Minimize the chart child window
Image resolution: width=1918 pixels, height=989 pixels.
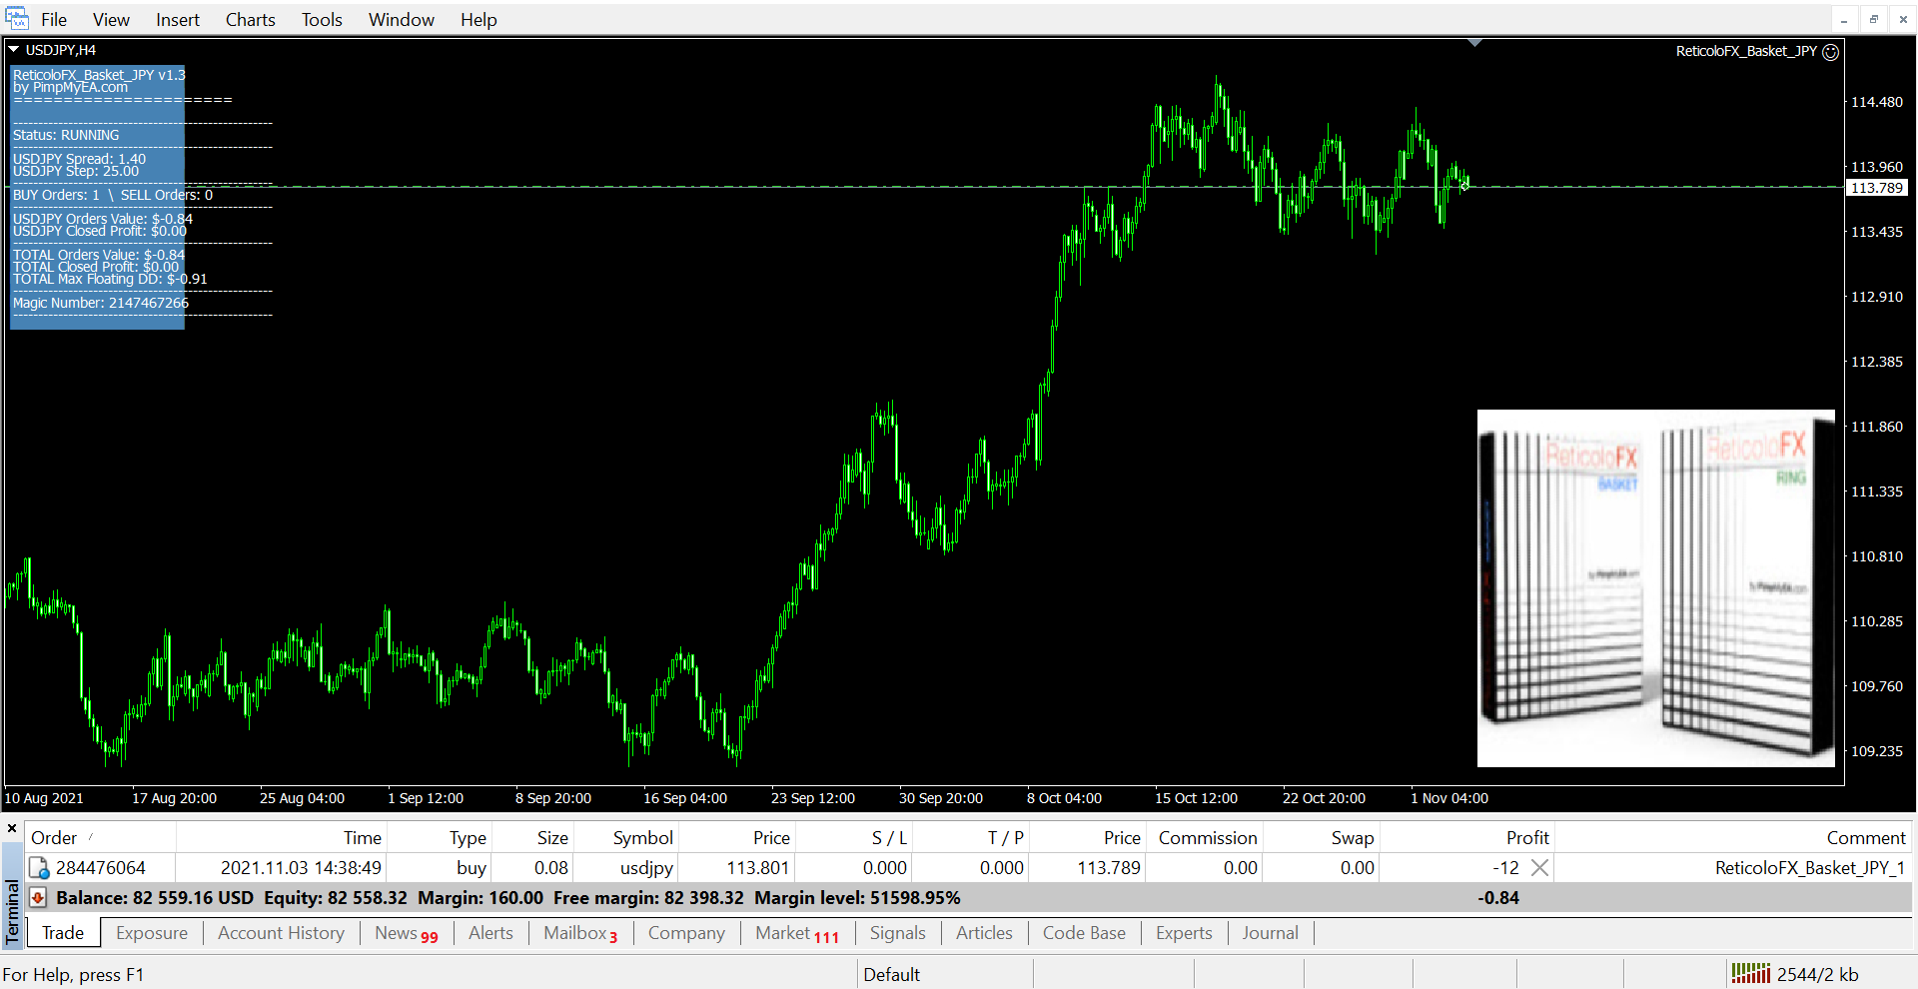click(1844, 20)
